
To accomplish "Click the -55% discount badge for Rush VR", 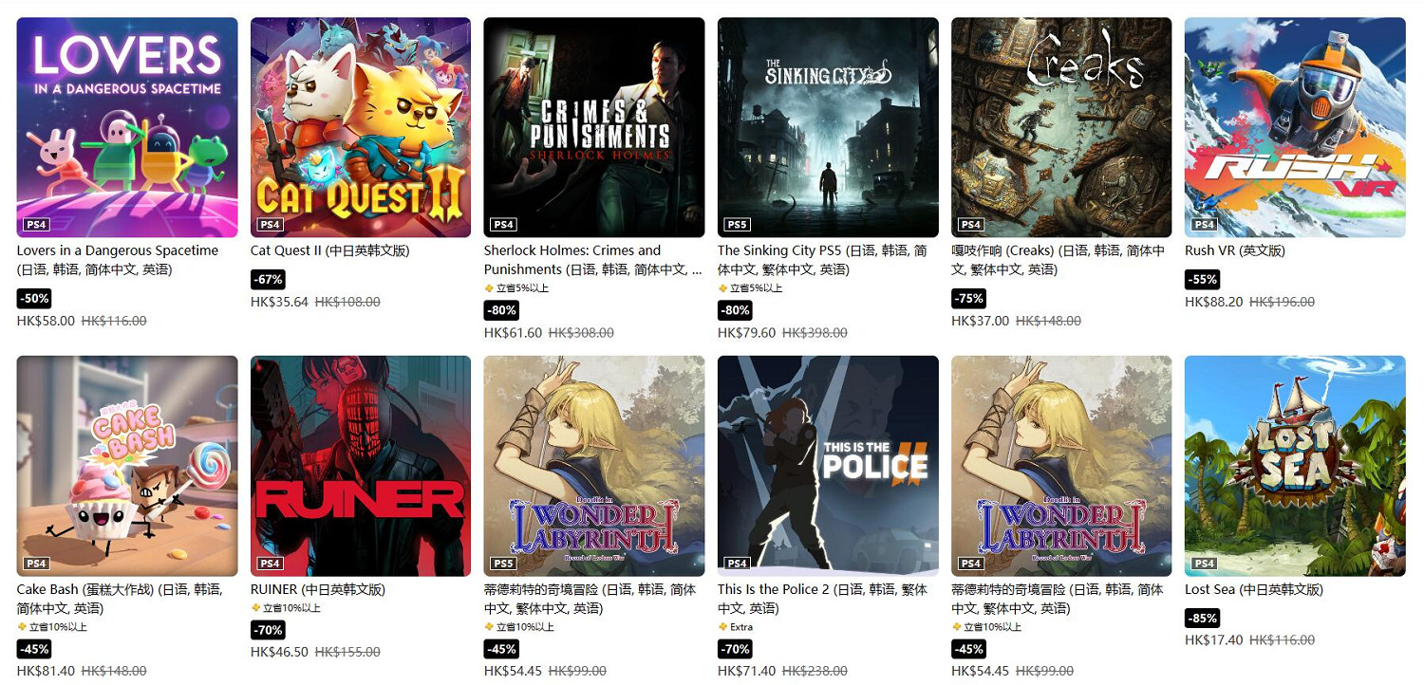I will point(1203,280).
